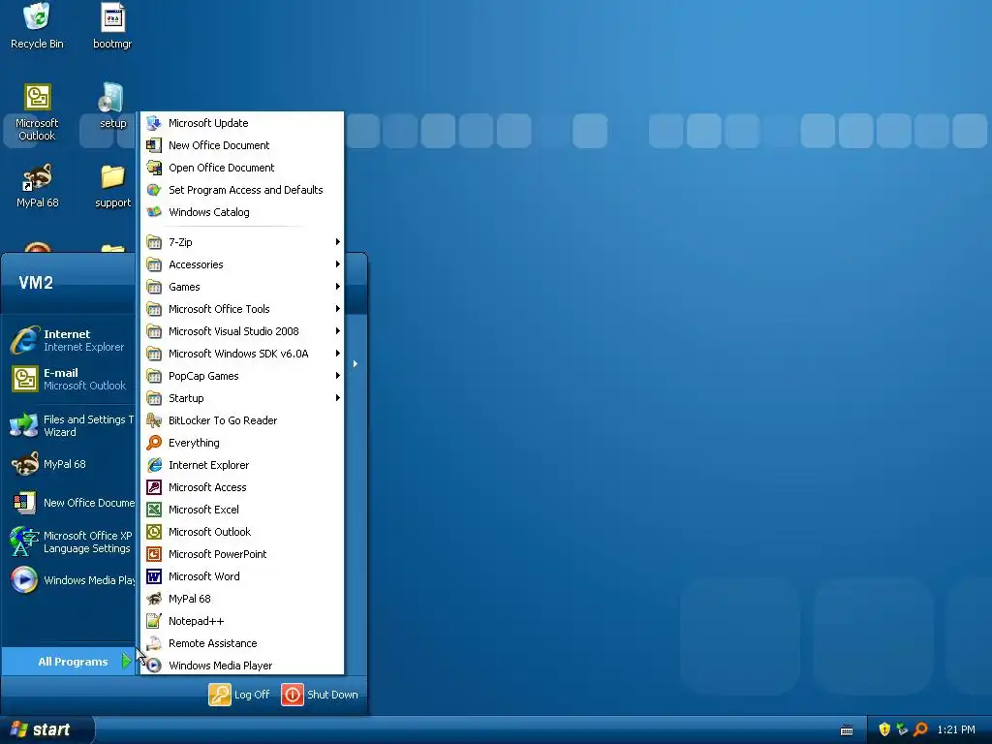Image resolution: width=992 pixels, height=744 pixels.
Task: Select the Microsoft Outlook desktop shortcut
Action: point(37,112)
